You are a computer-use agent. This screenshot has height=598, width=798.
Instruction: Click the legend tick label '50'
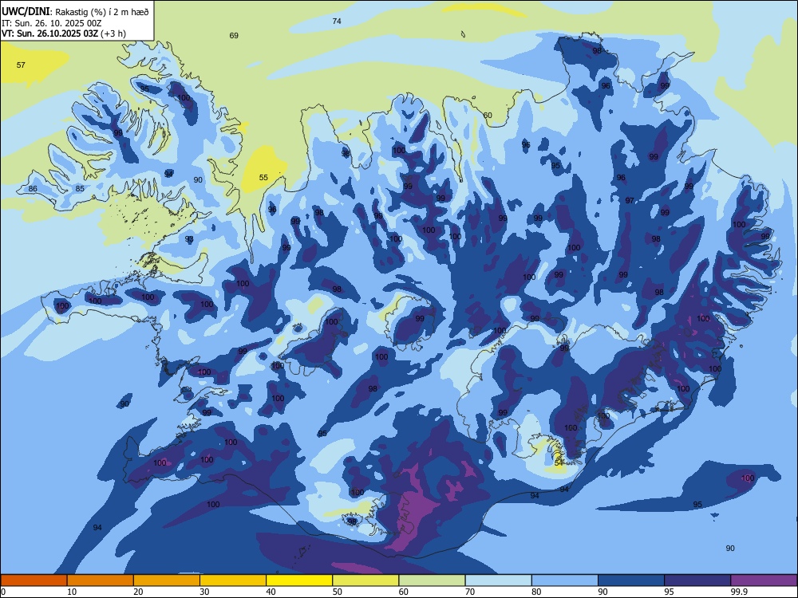point(338,592)
